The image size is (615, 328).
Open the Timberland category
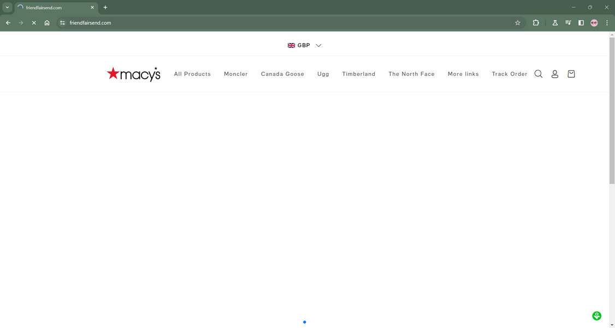coord(358,74)
